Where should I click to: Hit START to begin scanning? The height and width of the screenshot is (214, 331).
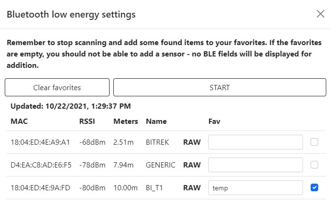(x=220, y=88)
